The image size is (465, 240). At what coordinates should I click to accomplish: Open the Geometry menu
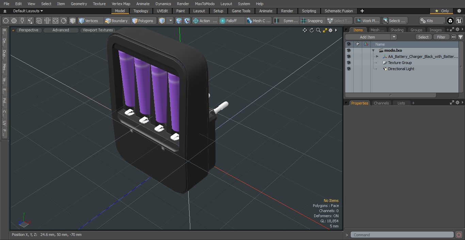pos(79,4)
